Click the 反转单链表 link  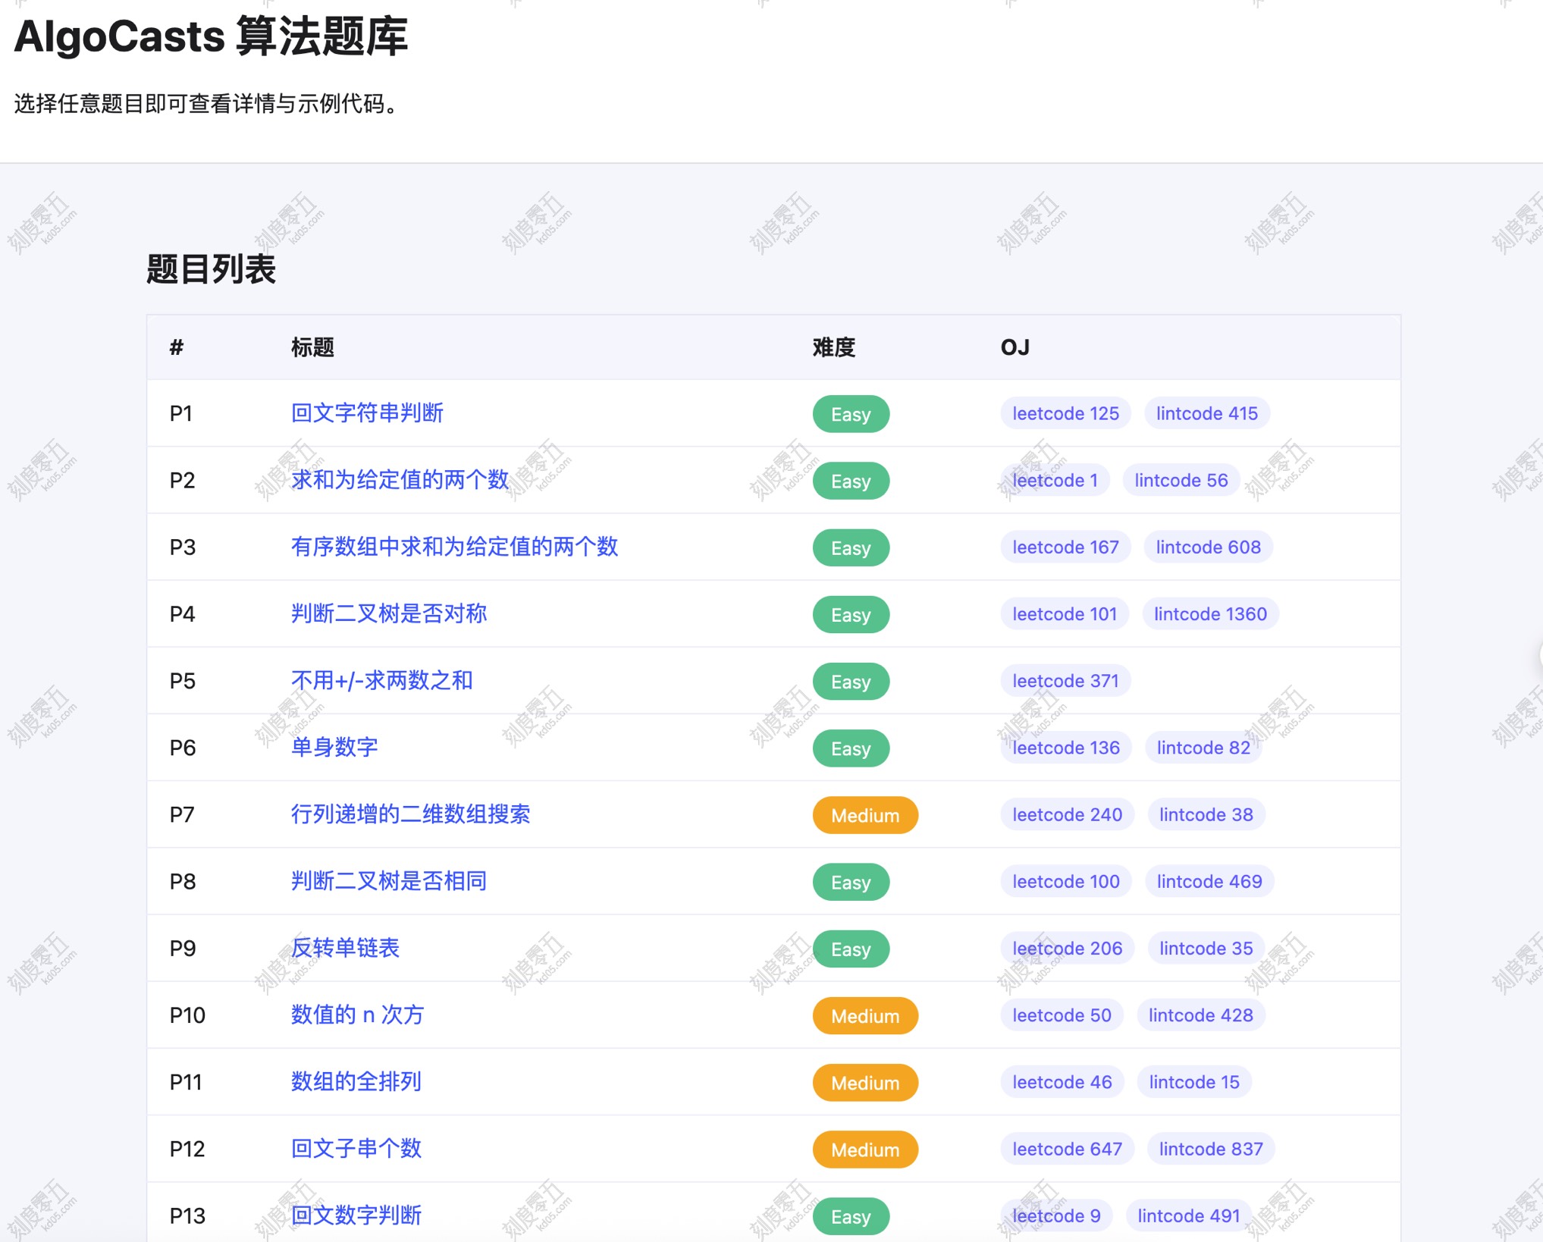tap(345, 948)
